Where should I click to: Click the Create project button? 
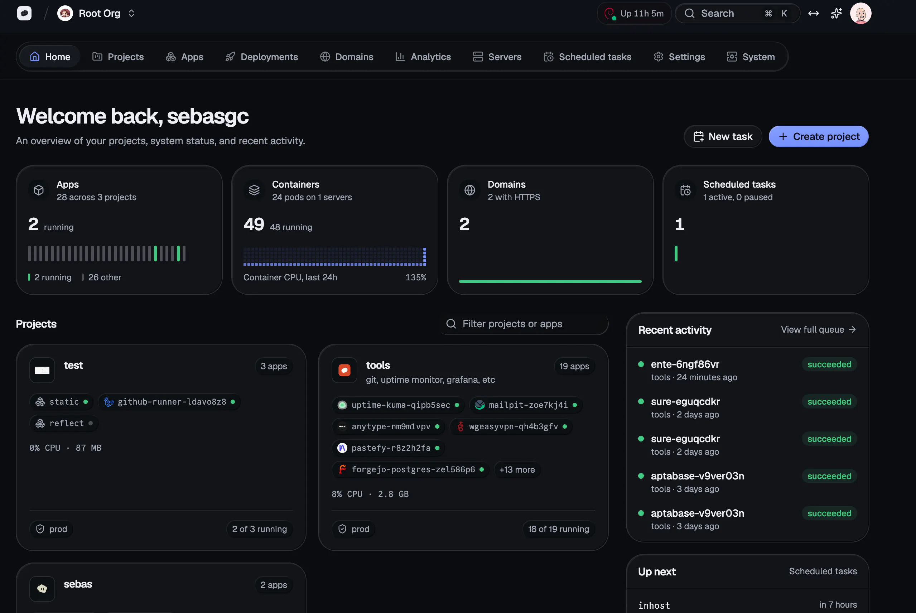click(x=818, y=136)
